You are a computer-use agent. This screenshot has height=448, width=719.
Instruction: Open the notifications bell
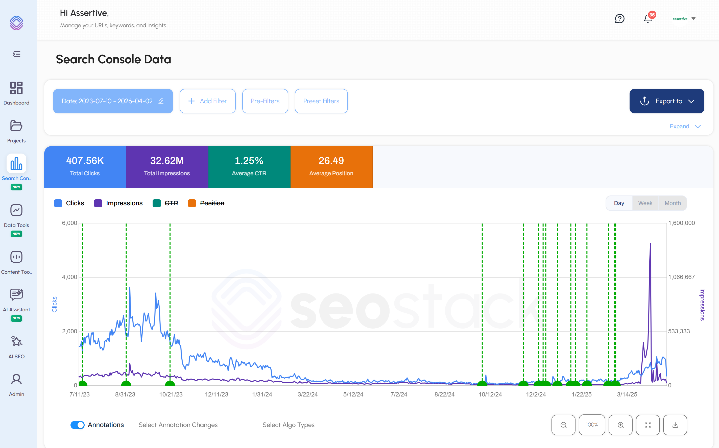648,19
